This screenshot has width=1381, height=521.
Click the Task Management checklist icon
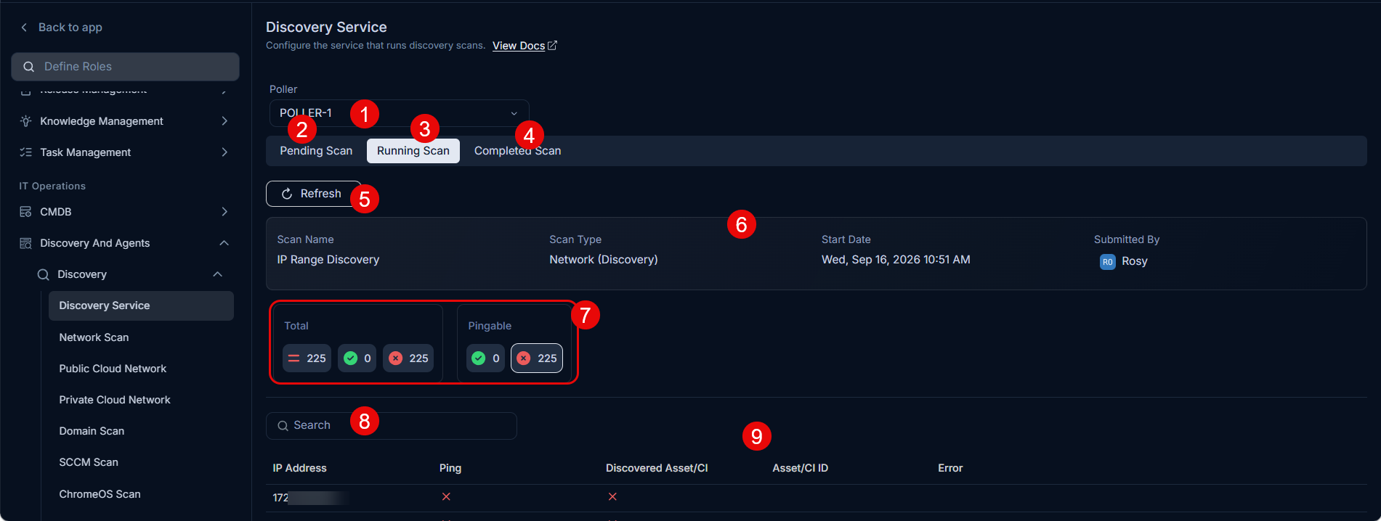tap(25, 152)
